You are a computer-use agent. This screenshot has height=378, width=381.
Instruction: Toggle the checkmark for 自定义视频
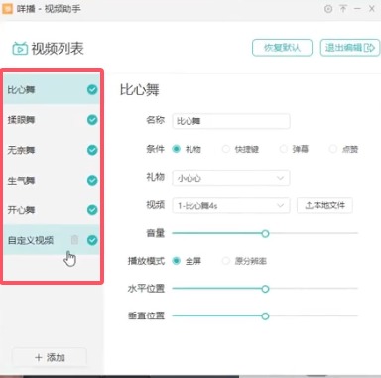click(x=92, y=240)
